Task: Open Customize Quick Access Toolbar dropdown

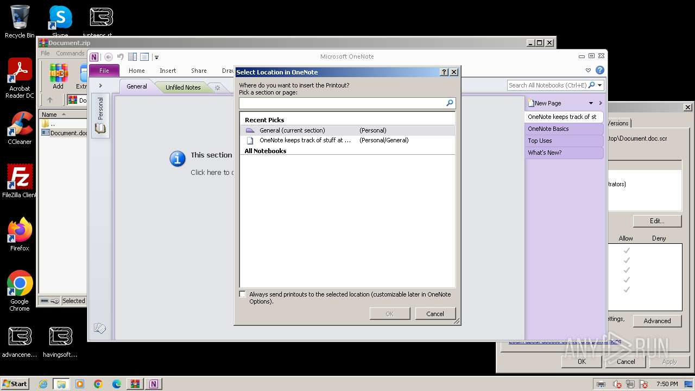Action: (156, 57)
